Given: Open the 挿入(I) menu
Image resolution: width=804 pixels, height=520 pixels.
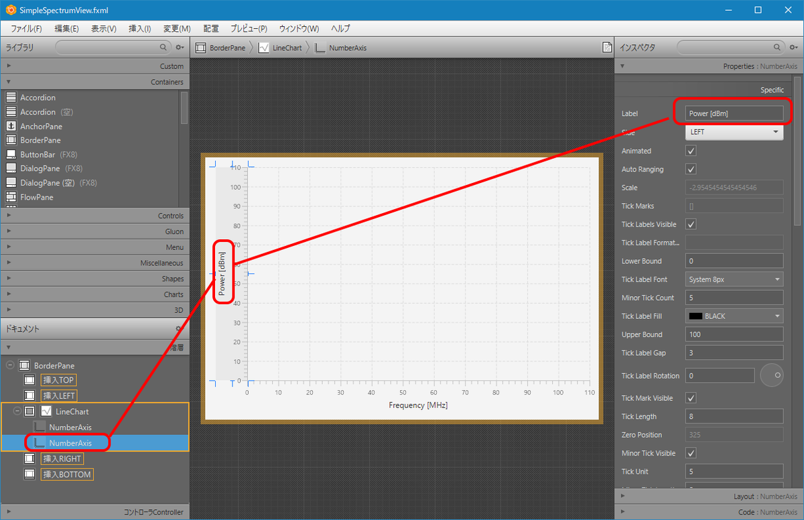Looking at the screenshot, I should 140,29.
